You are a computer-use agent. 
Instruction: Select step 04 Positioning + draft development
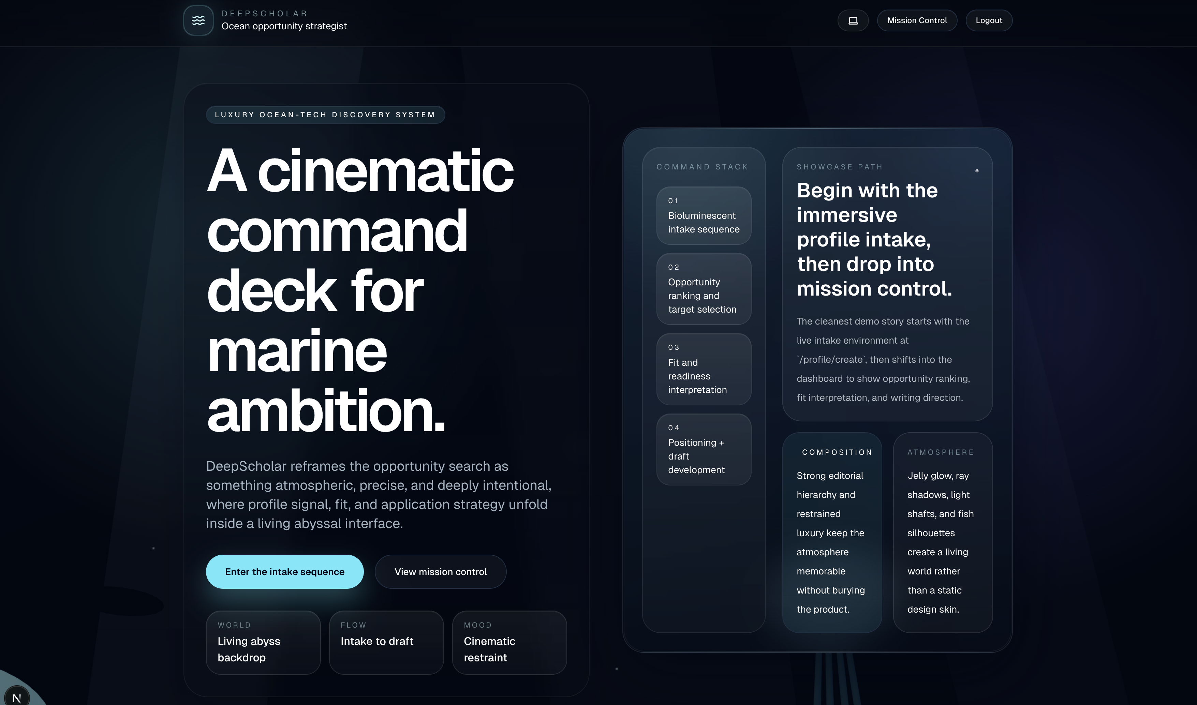pos(703,449)
